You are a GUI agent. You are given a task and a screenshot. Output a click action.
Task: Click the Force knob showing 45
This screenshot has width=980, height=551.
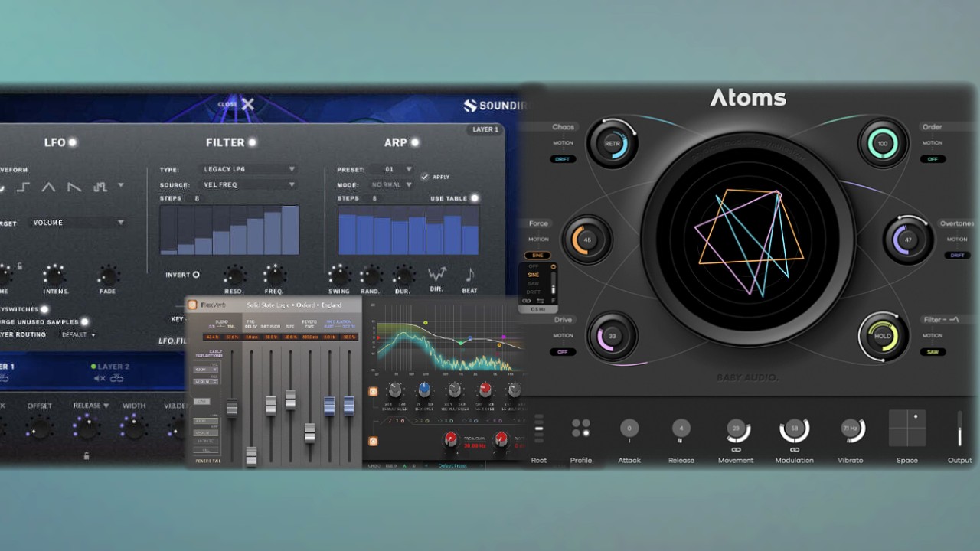click(x=587, y=240)
